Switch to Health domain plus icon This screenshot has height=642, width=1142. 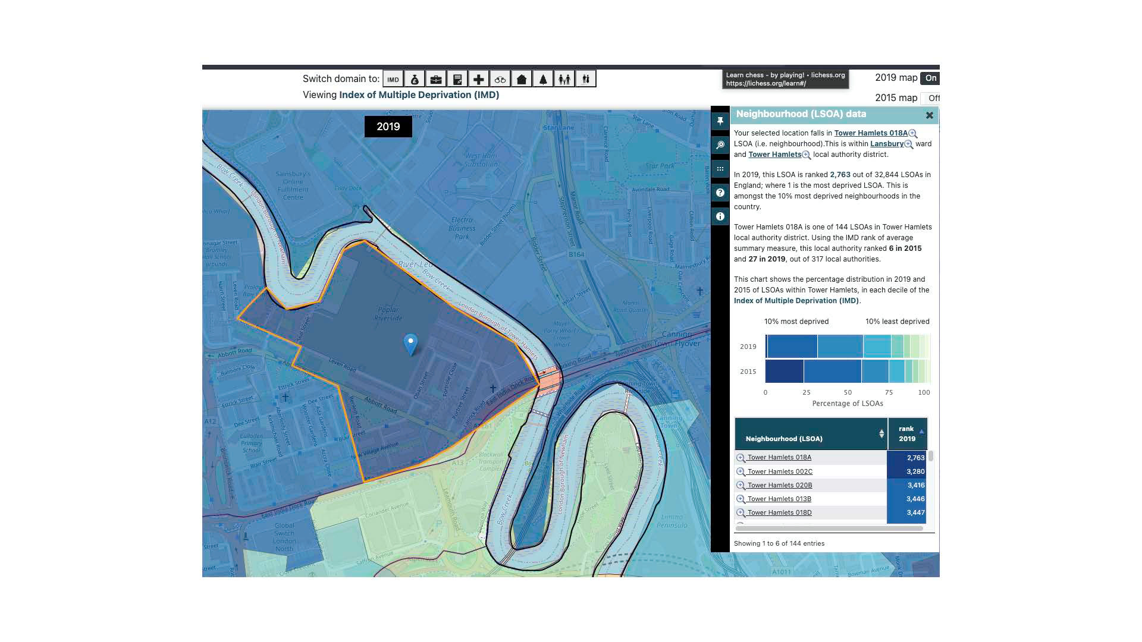tap(479, 79)
